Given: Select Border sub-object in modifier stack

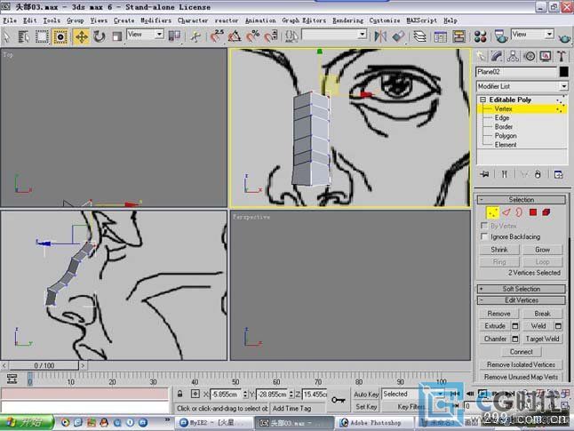Looking at the screenshot, I should [x=504, y=127].
